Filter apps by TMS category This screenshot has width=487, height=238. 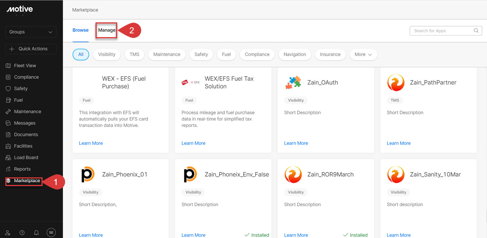pyautogui.click(x=134, y=54)
